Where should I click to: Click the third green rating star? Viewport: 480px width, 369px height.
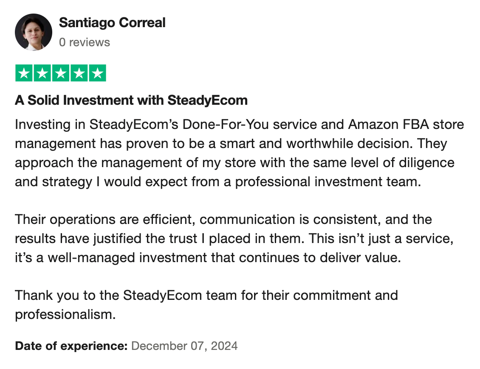click(61, 73)
